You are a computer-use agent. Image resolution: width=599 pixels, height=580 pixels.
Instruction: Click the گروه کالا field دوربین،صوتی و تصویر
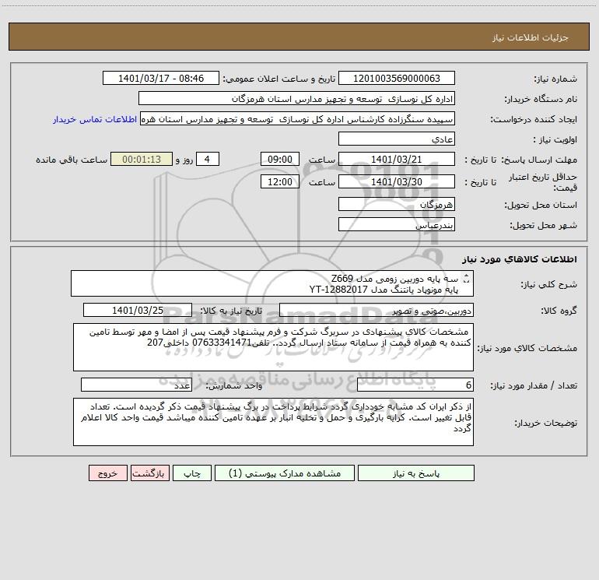point(377,310)
